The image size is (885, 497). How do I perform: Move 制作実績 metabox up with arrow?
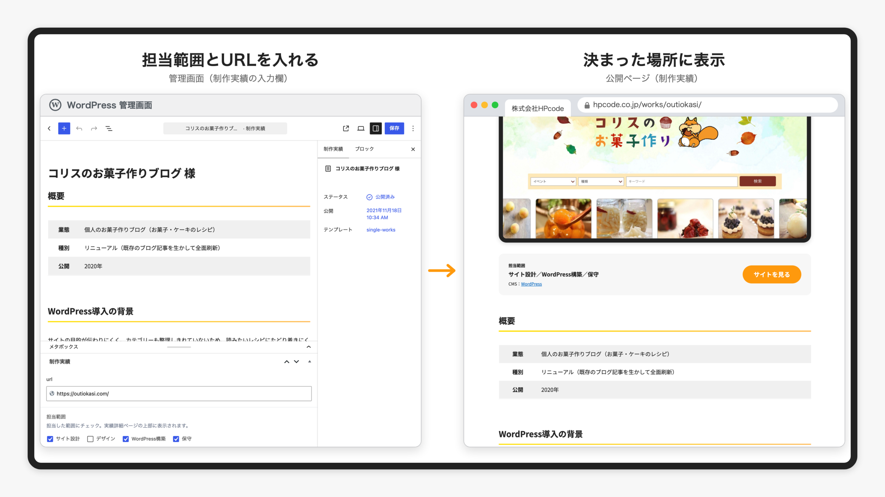[x=287, y=362]
